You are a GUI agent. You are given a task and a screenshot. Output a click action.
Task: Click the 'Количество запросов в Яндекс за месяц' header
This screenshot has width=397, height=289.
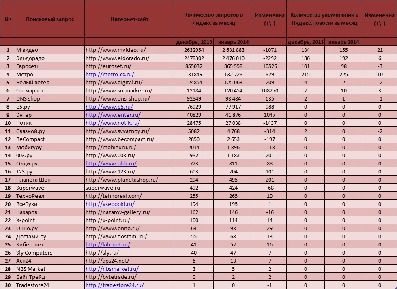coord(213,19)
